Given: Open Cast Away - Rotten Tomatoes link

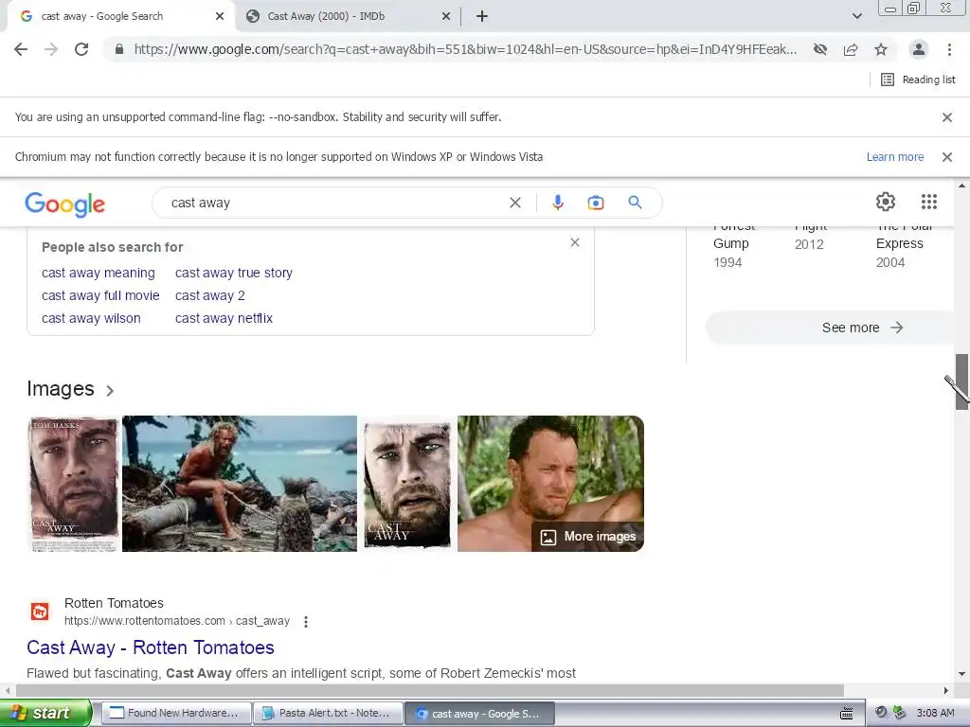Looking at the screenshot, I should coord(151,647).
